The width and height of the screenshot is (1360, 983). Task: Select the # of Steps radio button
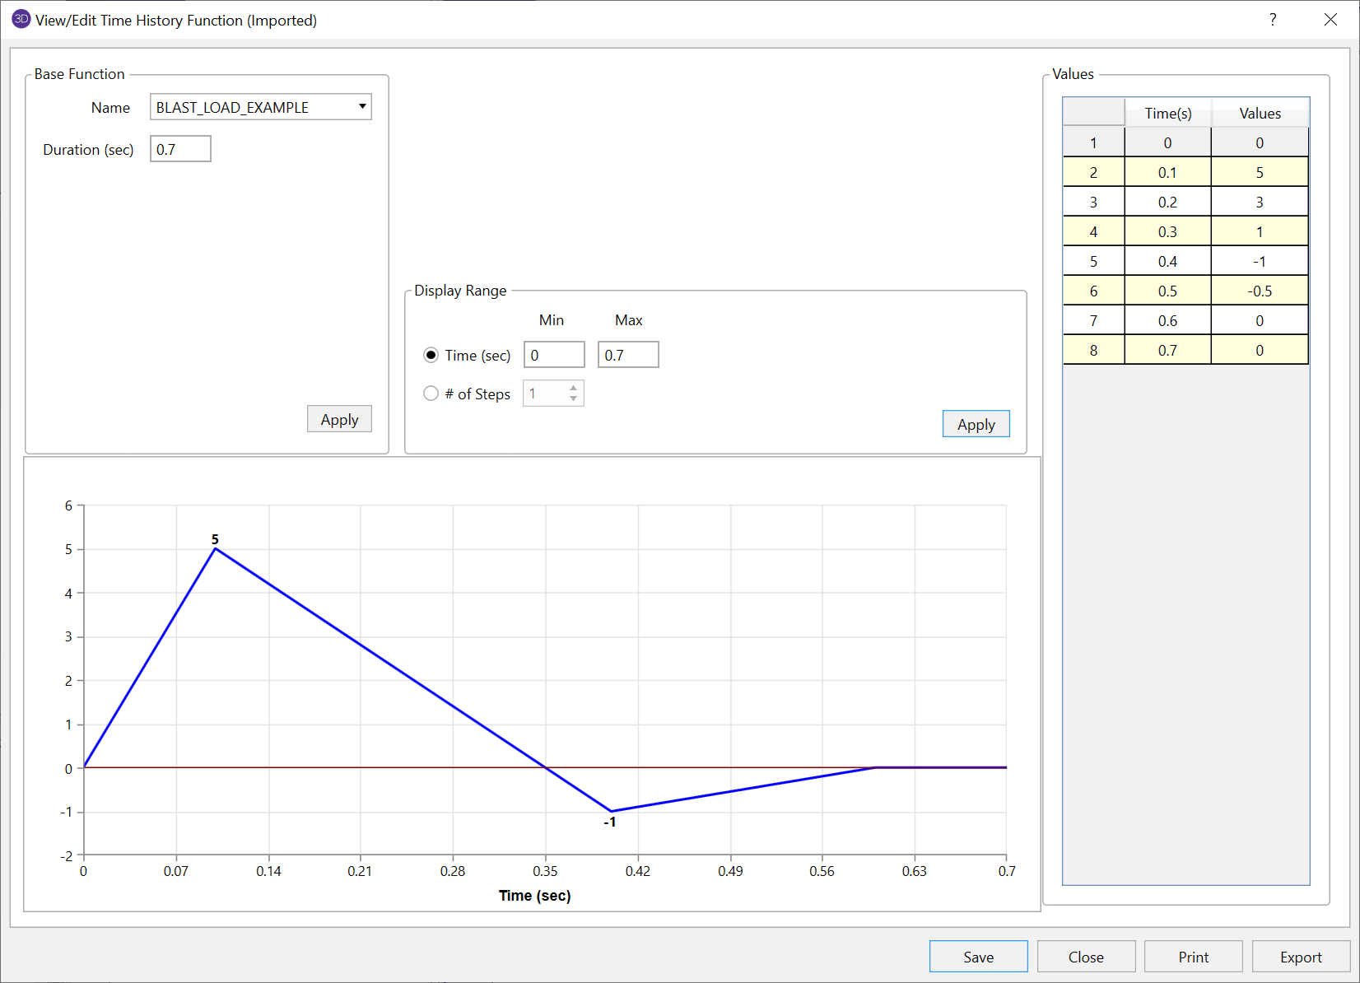pyautogui.click(x=431, y=394)
